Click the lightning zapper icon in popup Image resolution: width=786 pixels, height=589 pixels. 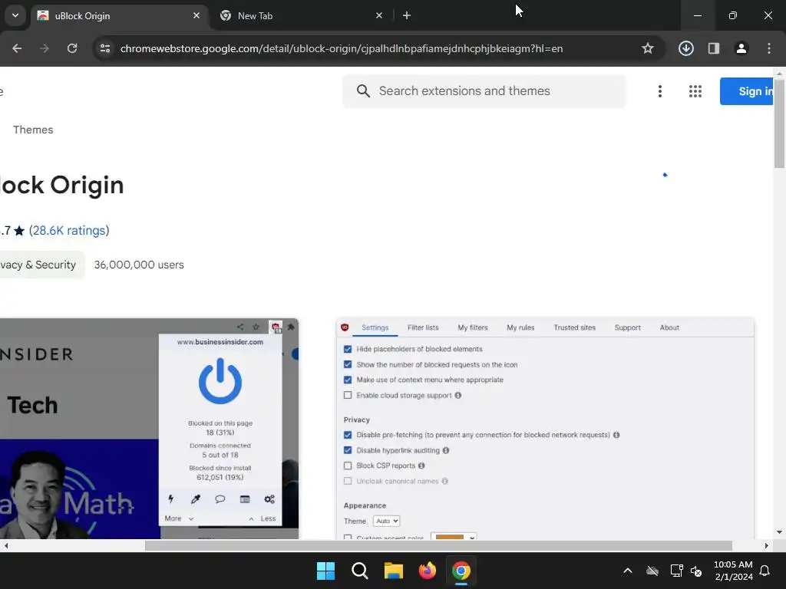click(171, 499)
